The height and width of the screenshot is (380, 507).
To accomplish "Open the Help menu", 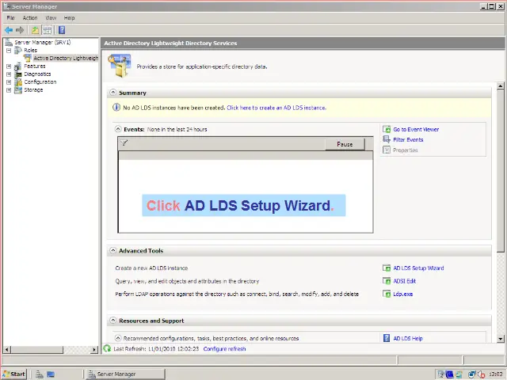I will click(69, 17).
